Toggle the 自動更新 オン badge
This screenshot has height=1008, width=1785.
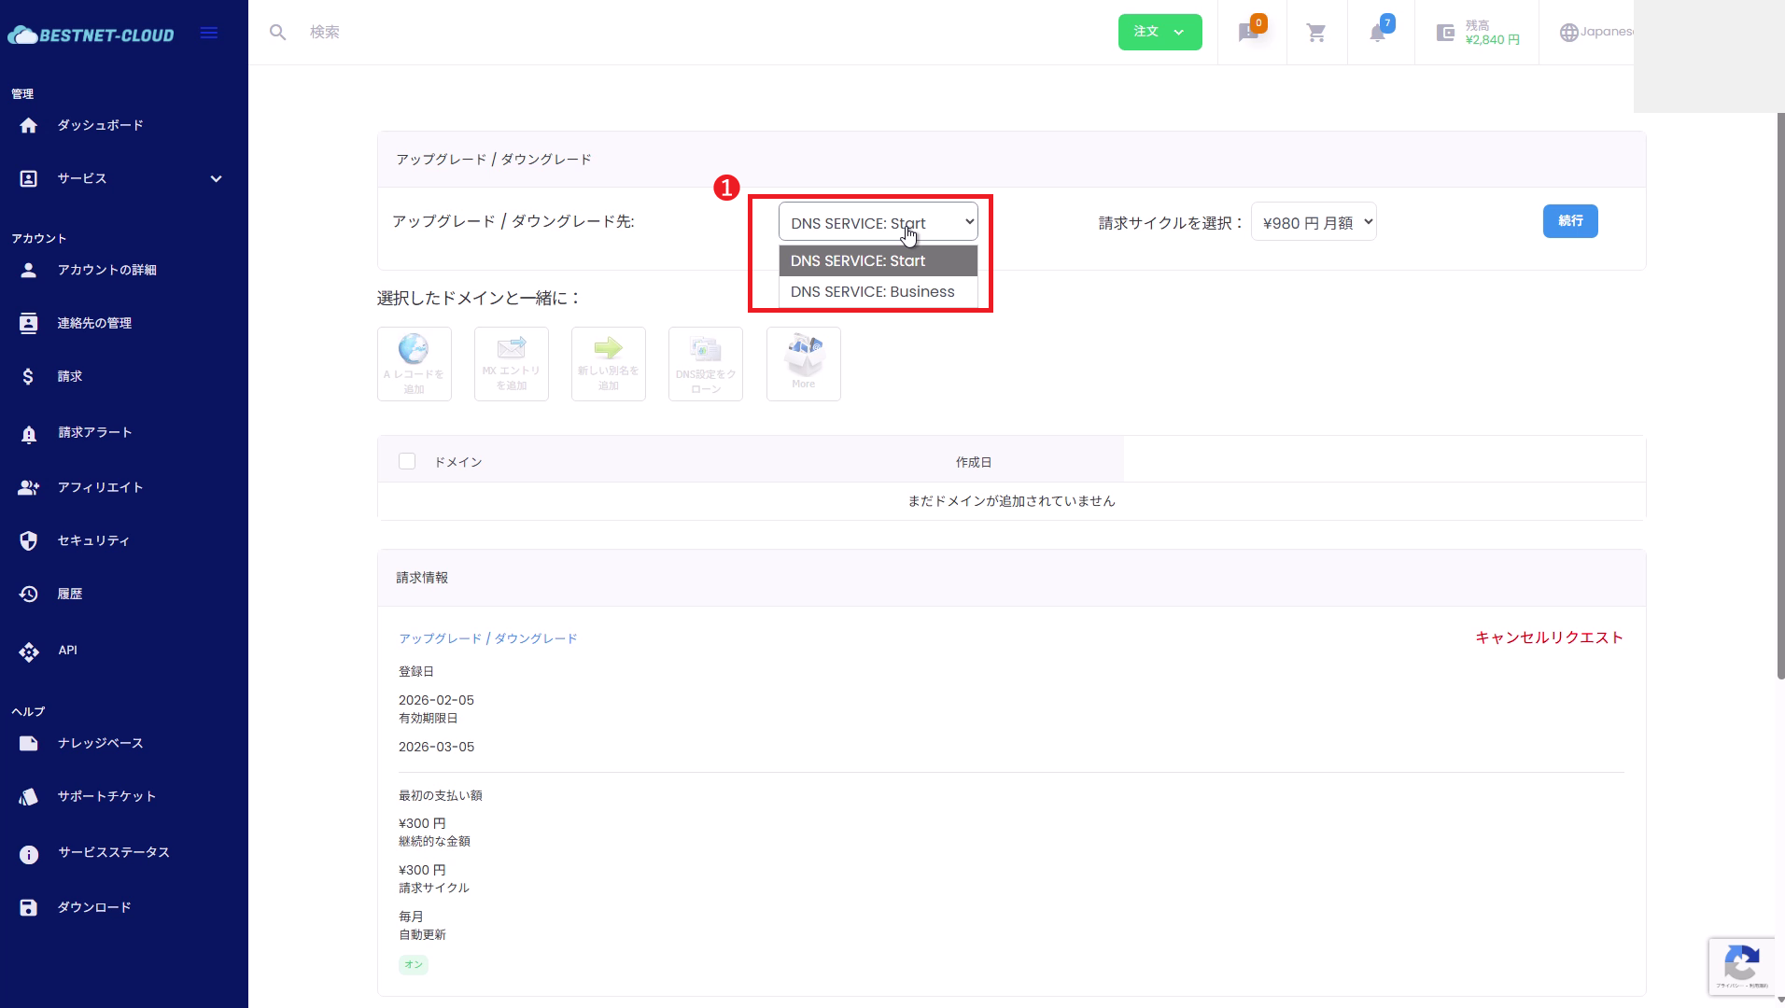[x=414, y=964]
